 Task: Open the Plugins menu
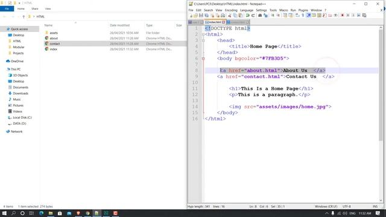click(x=303, y=10)
